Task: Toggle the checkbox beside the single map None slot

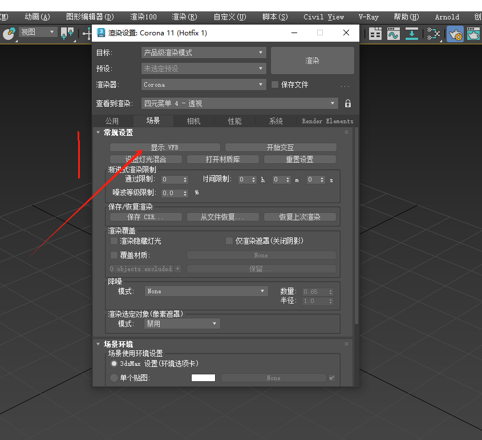Action: point(331,378)
